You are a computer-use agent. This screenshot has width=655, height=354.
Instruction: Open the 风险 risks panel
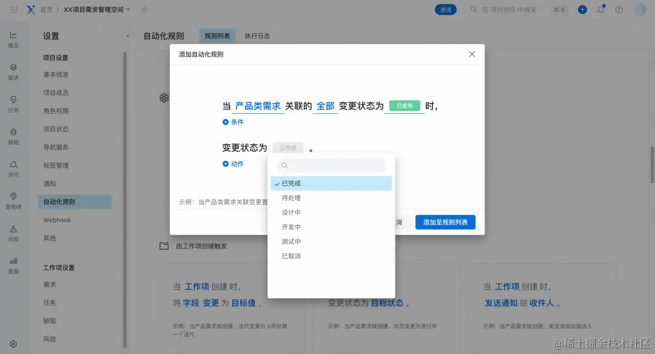pyautogui.click(x=13, y=233)
